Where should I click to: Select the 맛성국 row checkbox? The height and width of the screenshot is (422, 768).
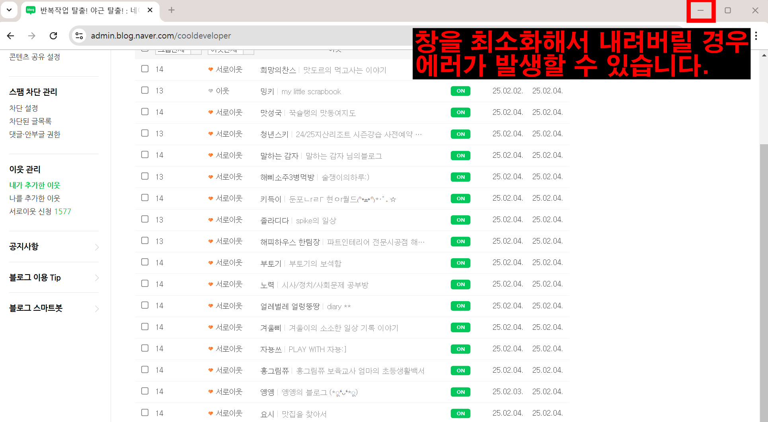click(145, 112)
